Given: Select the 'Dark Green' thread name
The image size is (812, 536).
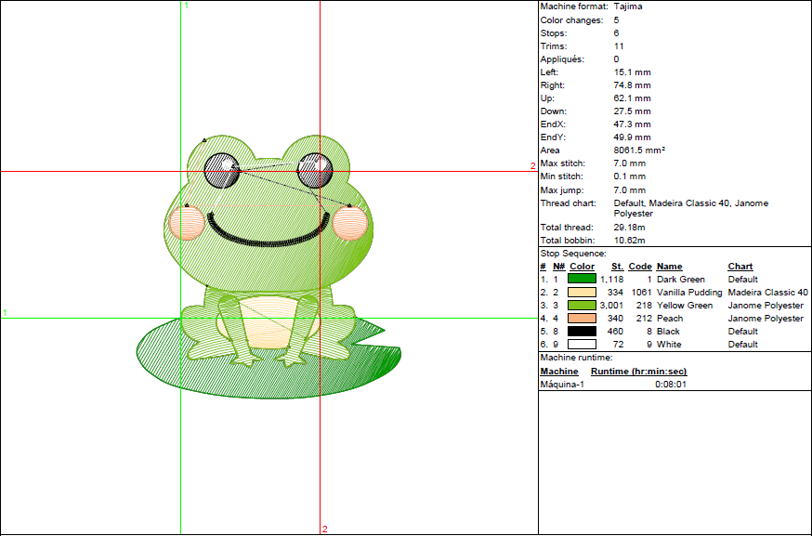Looking at the screenshot, I should coord(680,279).
